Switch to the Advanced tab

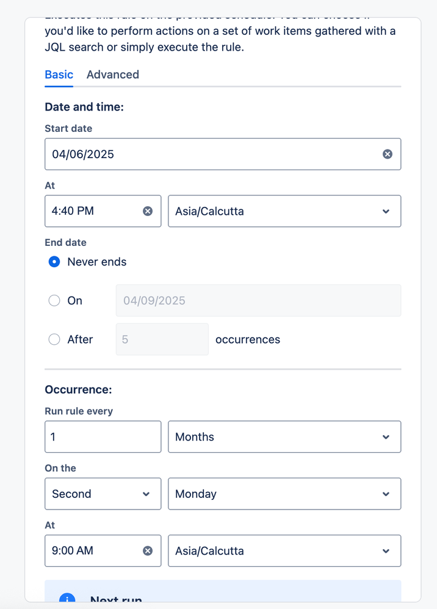113,74
